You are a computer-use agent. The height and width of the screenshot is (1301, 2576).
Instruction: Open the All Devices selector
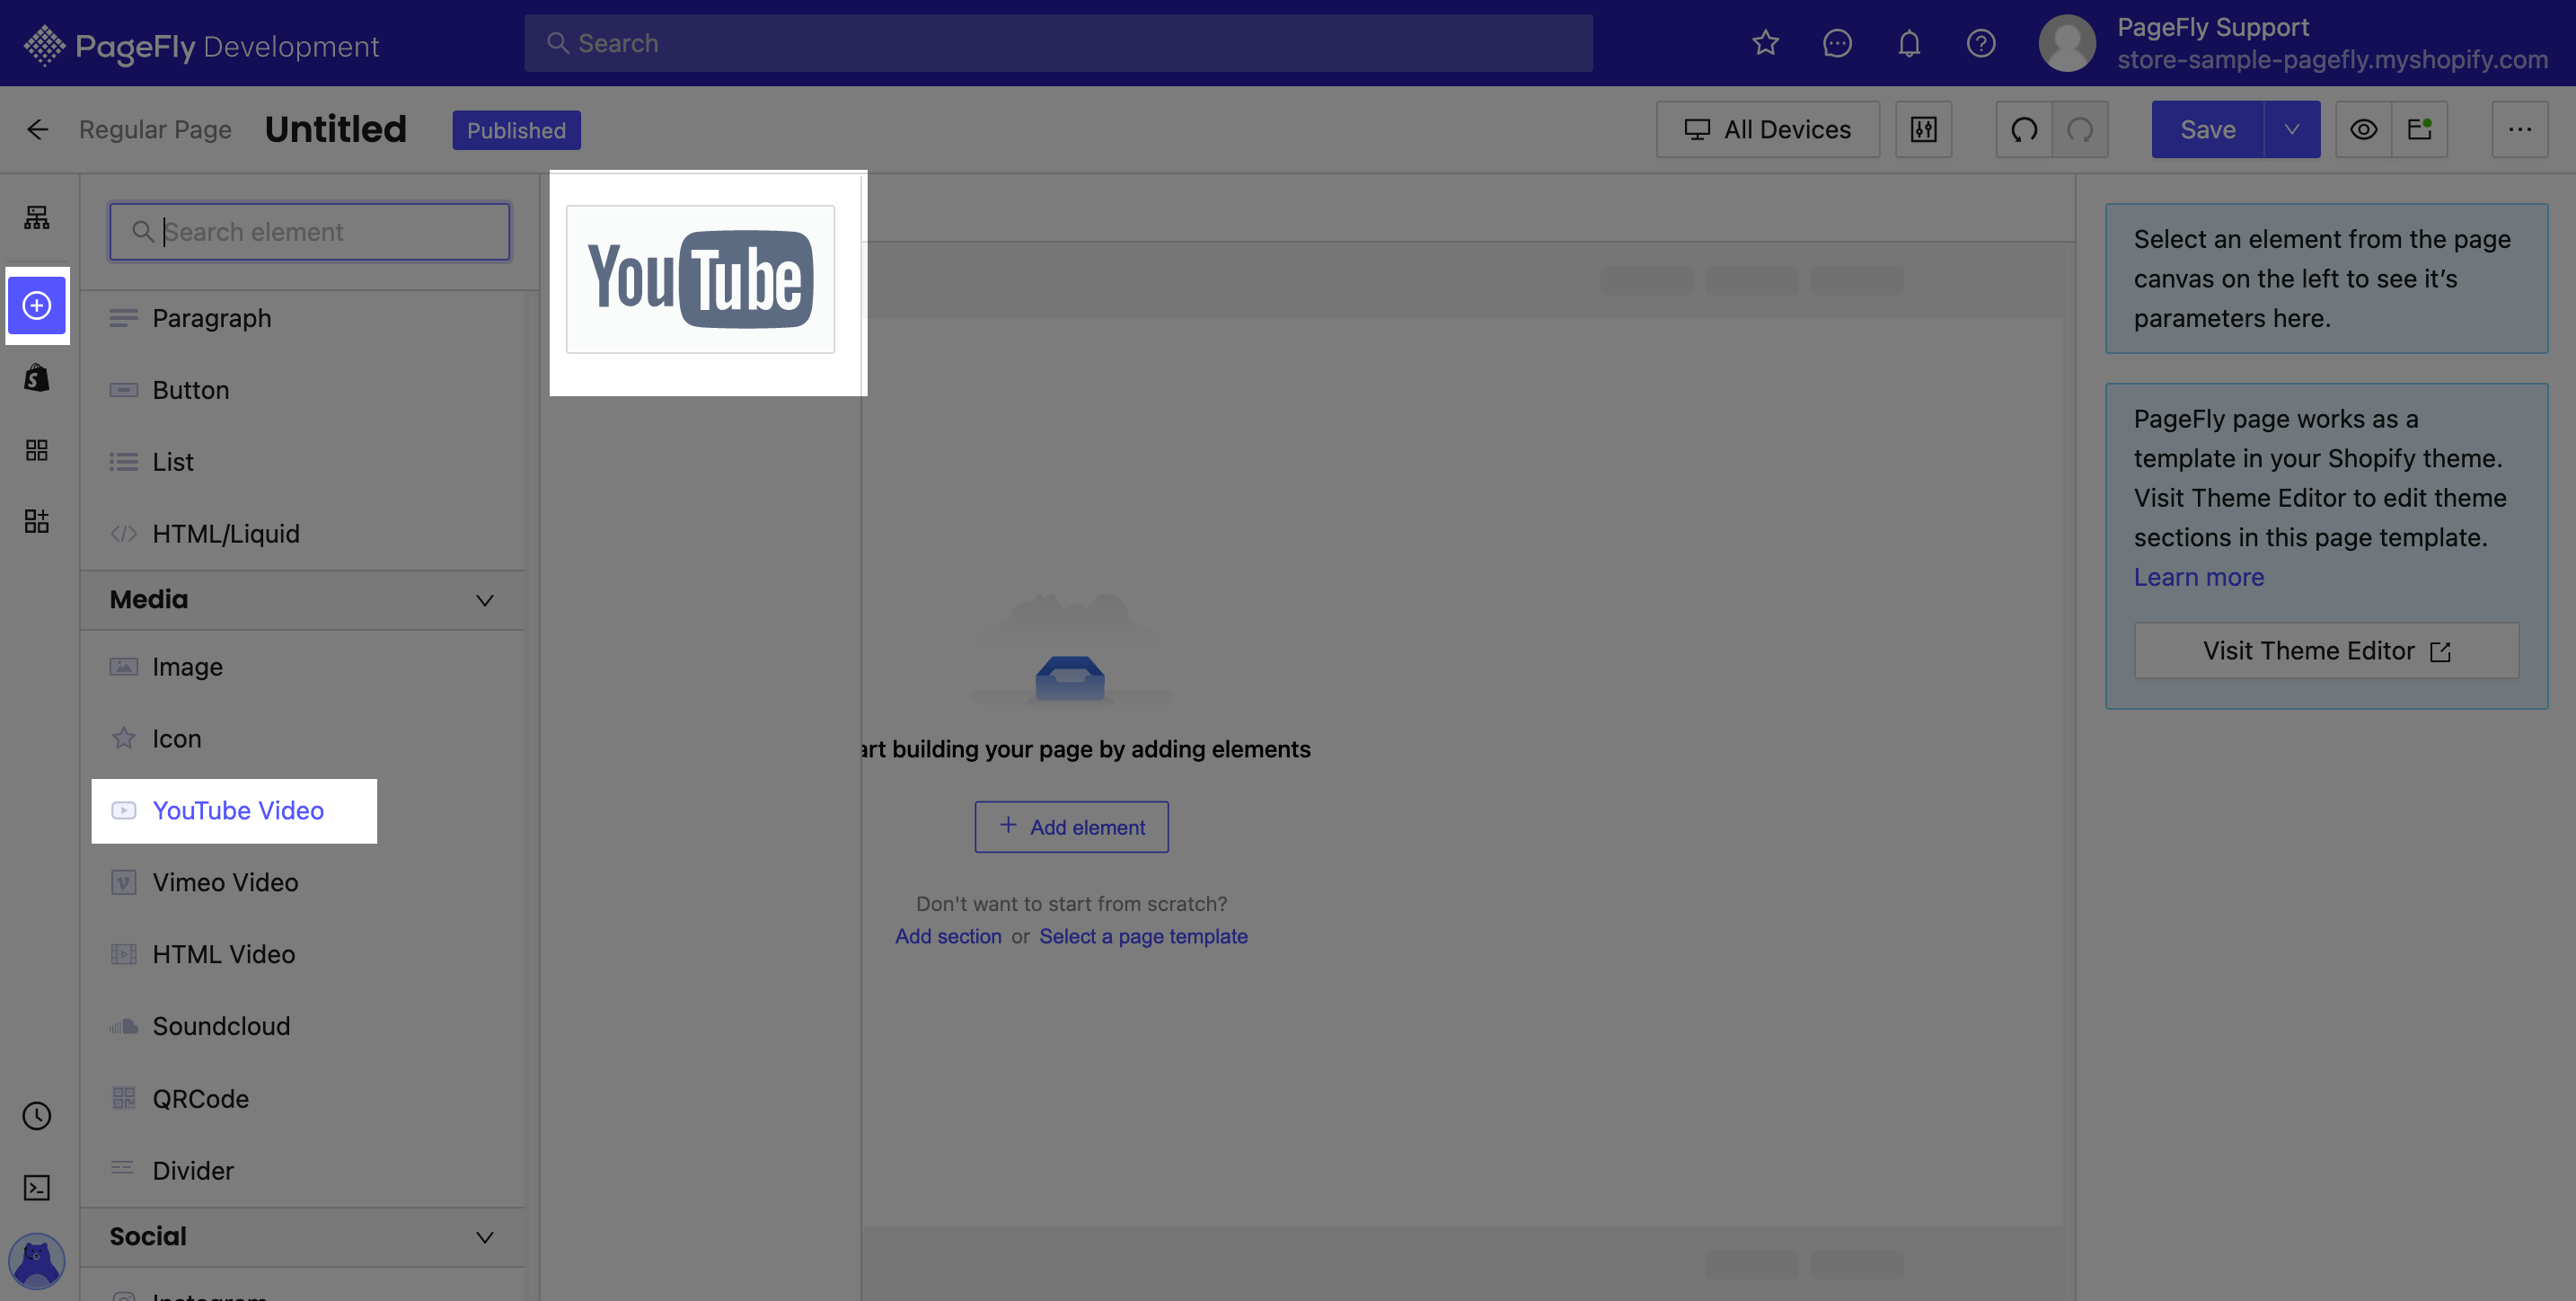click(1768, 129)
